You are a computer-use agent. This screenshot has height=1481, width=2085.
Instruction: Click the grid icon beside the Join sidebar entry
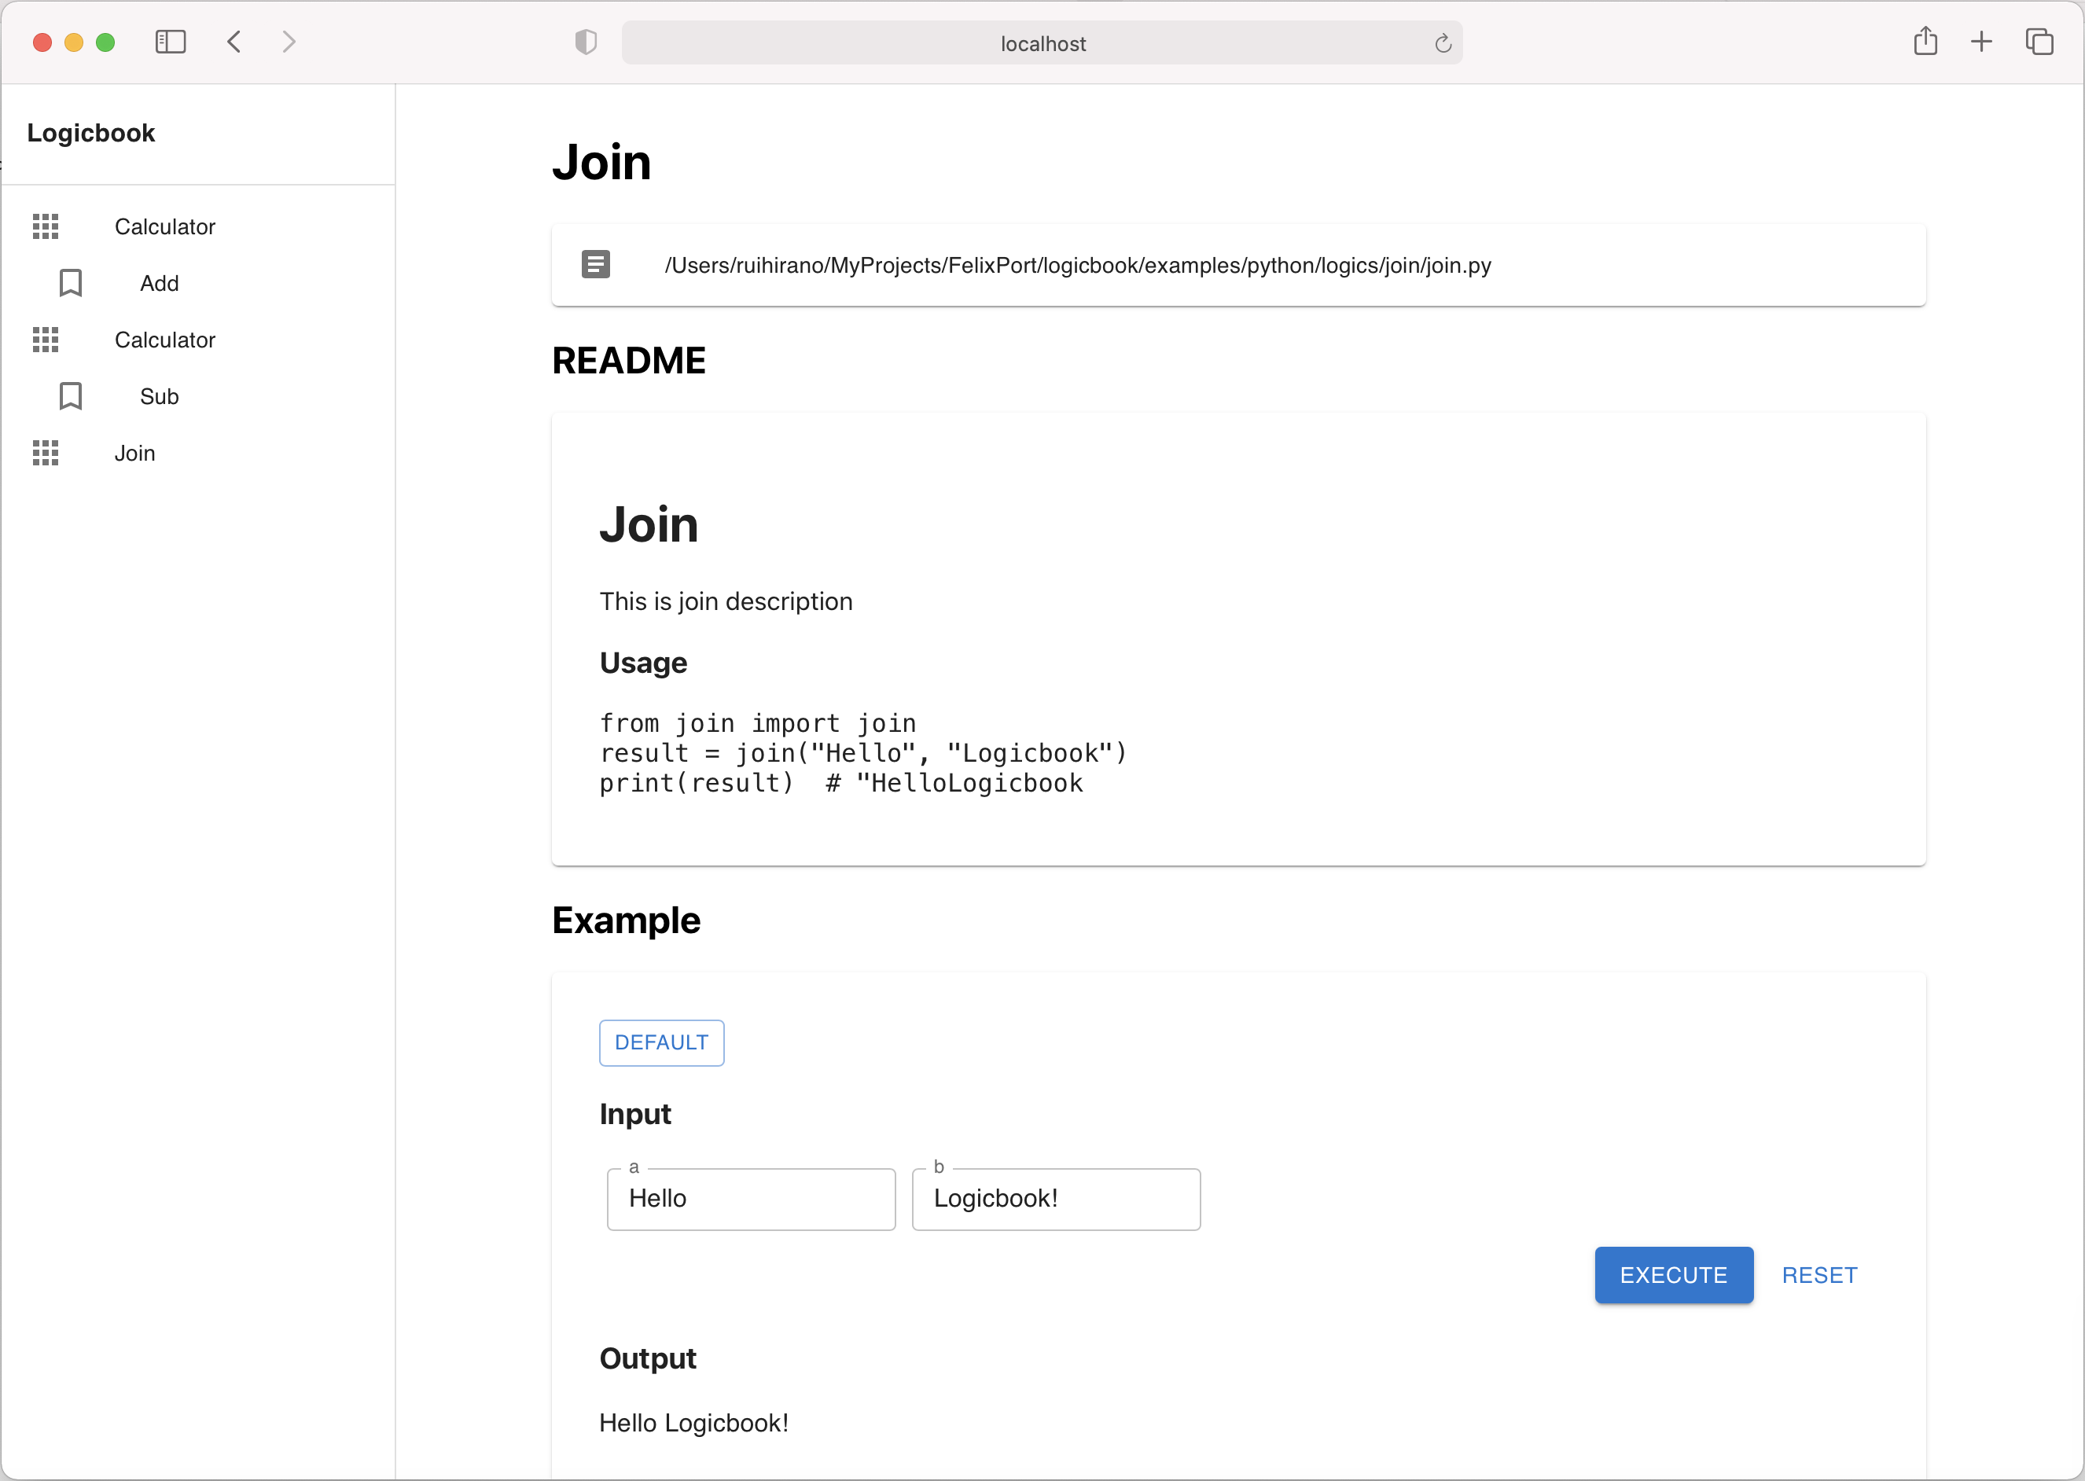46,452
